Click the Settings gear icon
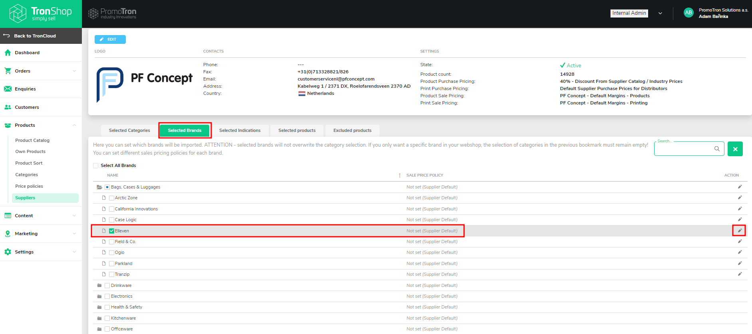 click(8, 252)
